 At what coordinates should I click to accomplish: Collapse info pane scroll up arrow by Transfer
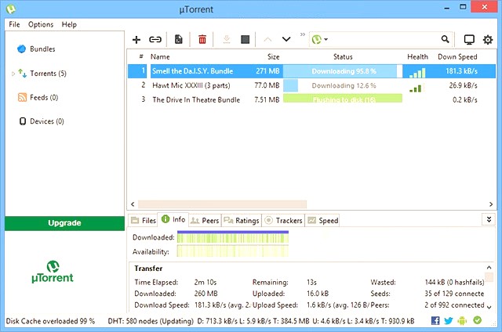pos(489,268)
